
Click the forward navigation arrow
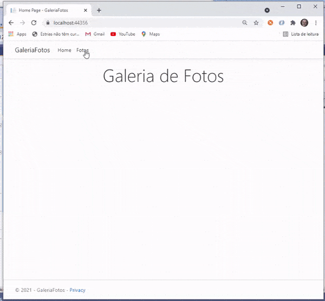point(22,23)
